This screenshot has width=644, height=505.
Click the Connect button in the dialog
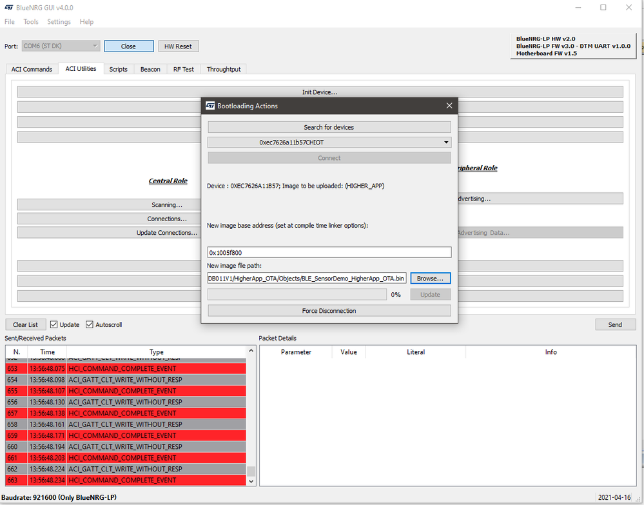tap(329, 158)
